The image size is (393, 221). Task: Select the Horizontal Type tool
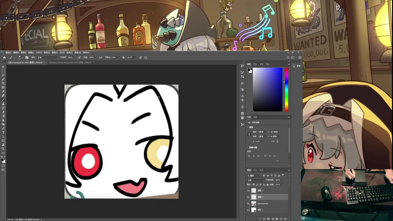(x=3, y=133)
